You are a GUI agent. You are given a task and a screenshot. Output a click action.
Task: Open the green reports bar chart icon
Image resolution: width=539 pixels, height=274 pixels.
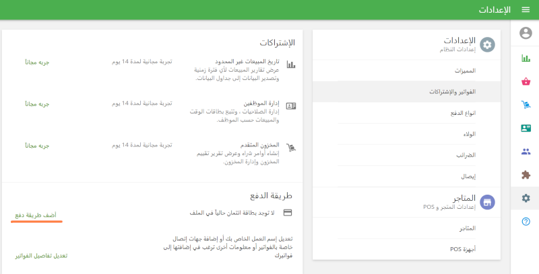click(x=526, y=58)
